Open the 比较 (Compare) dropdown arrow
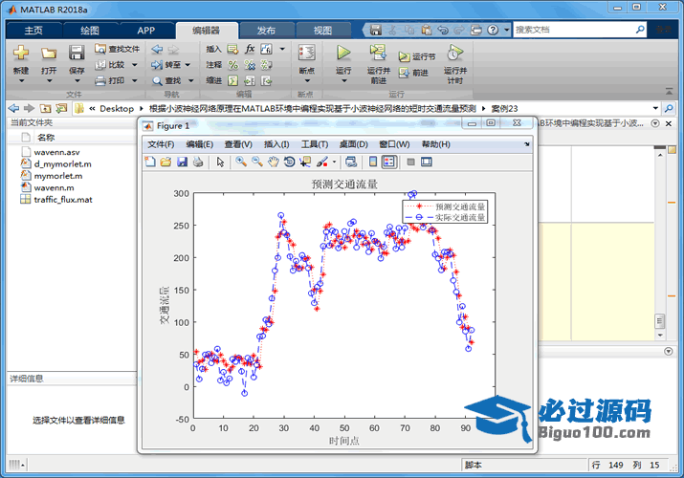Image resolution: width=684 pixels, height=478 pixels. click(135, 65)
